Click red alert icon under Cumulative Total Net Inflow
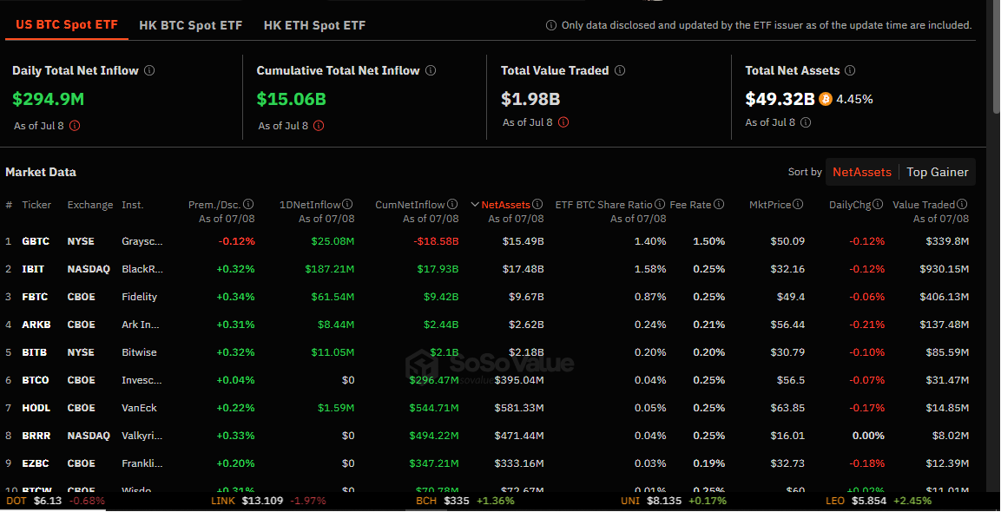This screenshot has height=512, width=1001. pos(319,126)
